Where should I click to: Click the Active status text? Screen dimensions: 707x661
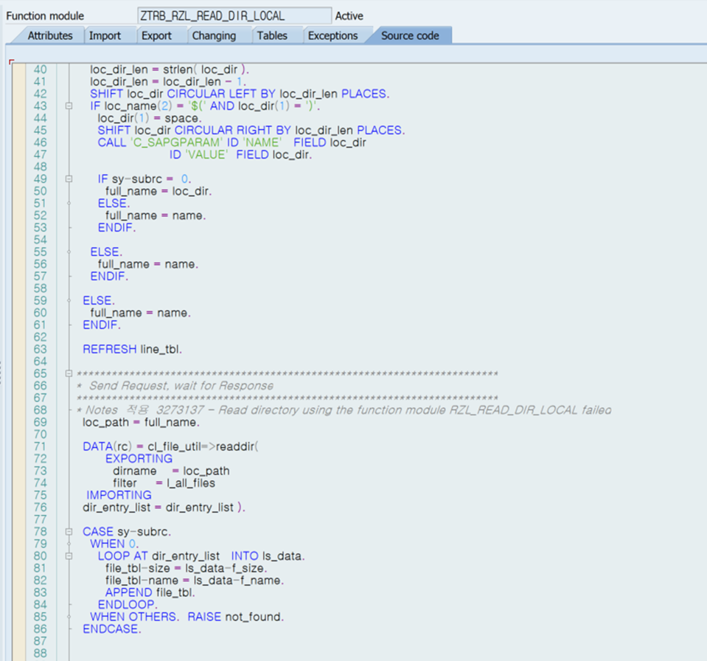click(x=349, y=15)
